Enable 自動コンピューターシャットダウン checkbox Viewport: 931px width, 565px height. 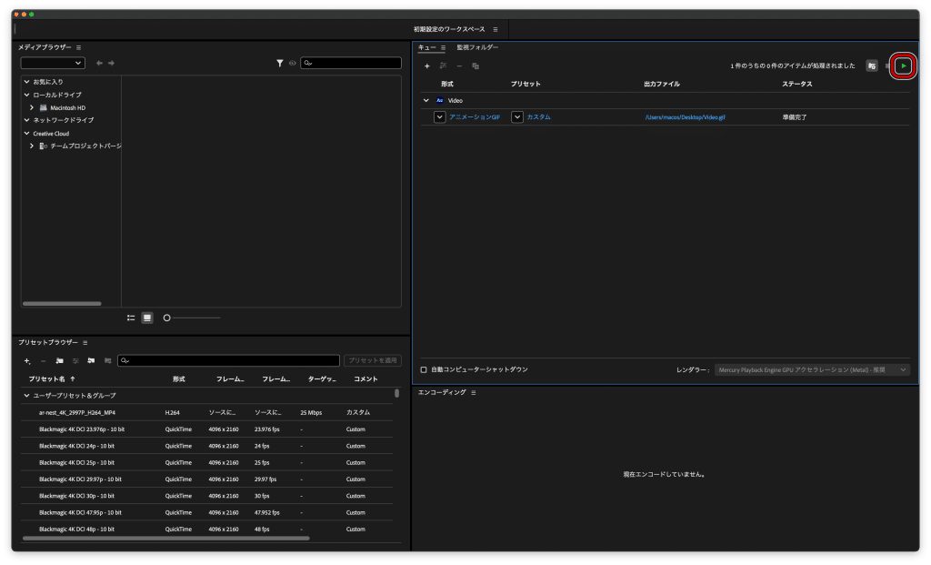coord(424,369)
